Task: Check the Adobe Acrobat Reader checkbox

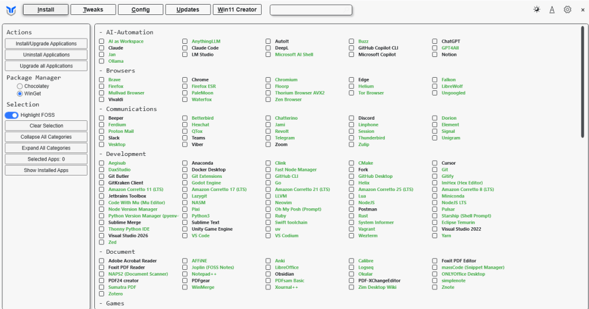Action: [101, 261]
